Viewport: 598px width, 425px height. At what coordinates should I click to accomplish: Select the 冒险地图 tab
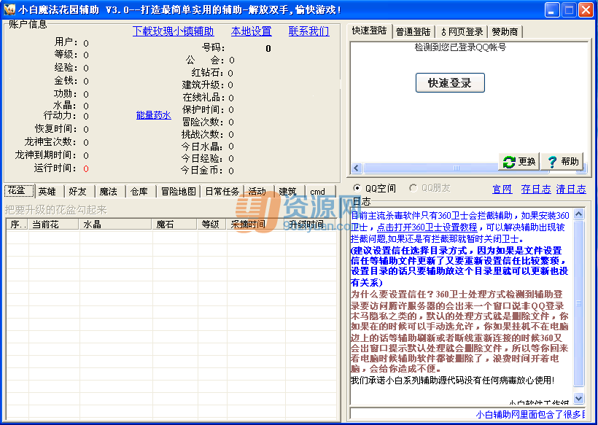pyautogui.click(x=179, y=191)
